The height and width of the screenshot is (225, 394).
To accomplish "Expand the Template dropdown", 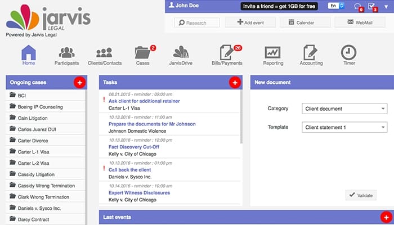I will 344,128.
